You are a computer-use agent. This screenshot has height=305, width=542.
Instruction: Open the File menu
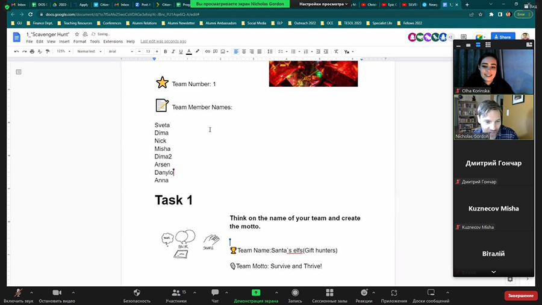click(30, 42)
